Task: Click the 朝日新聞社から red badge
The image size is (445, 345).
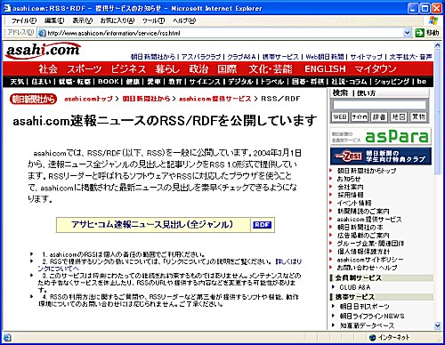Action: [33, 100]
